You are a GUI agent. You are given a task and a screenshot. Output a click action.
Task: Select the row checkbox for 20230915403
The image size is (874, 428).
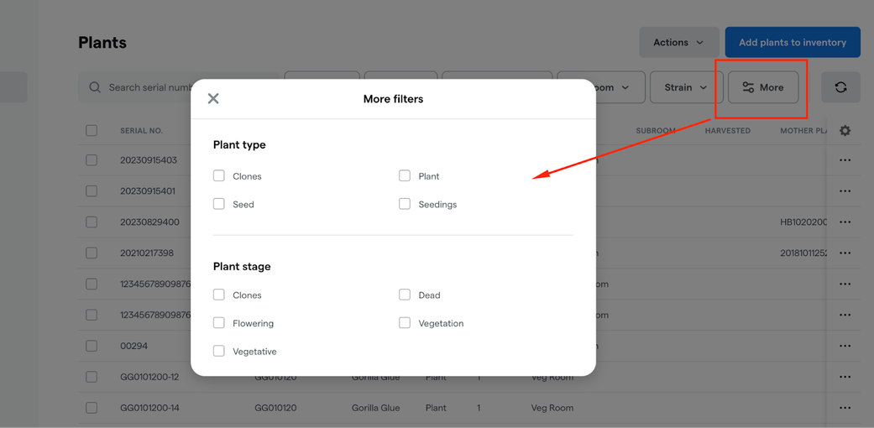[x=92, y=160]
